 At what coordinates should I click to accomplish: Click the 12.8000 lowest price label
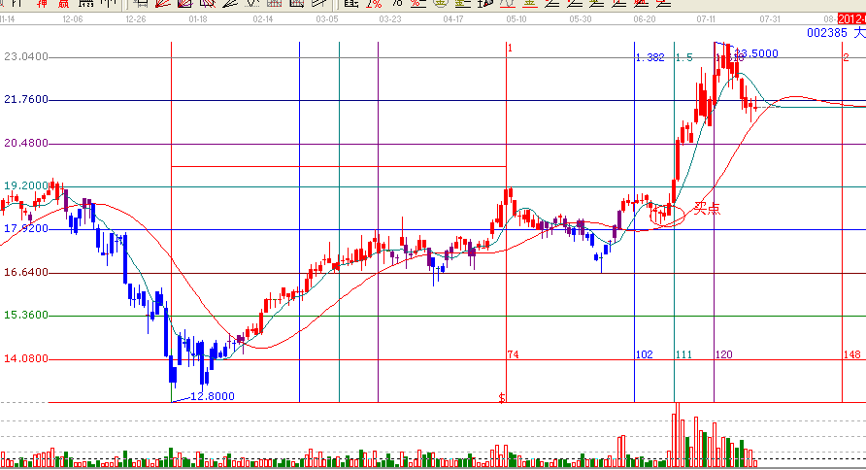point(212,396)
